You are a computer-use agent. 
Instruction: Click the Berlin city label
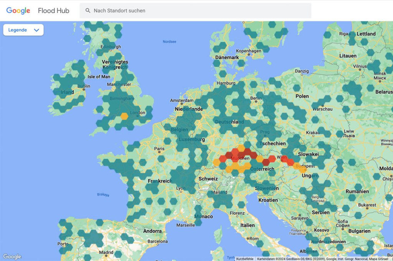point(256,98)
